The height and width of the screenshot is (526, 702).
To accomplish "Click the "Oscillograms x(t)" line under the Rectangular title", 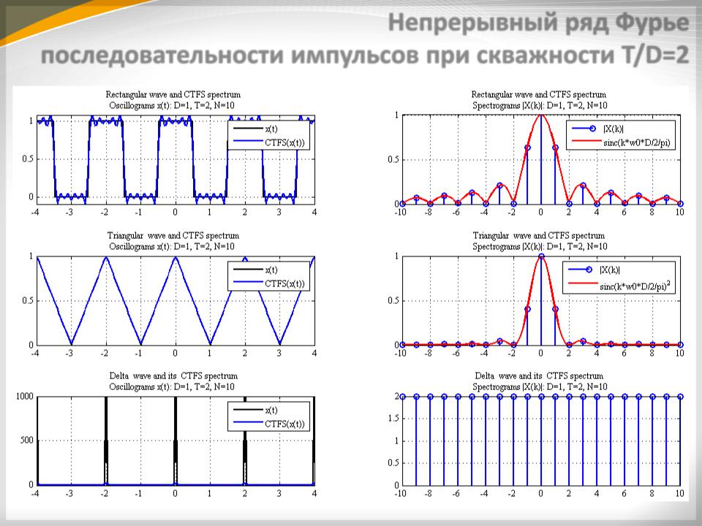I will point(172,105).
